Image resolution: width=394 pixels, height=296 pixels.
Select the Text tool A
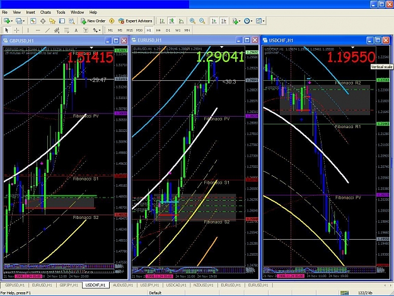76,30
